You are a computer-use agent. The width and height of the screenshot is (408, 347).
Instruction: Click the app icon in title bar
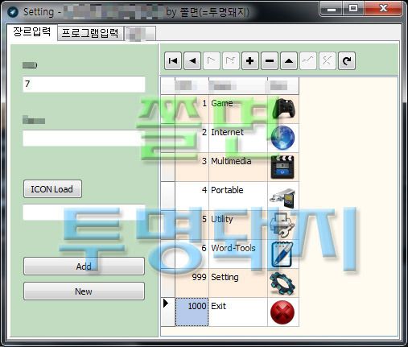click(x=13, y=11)
